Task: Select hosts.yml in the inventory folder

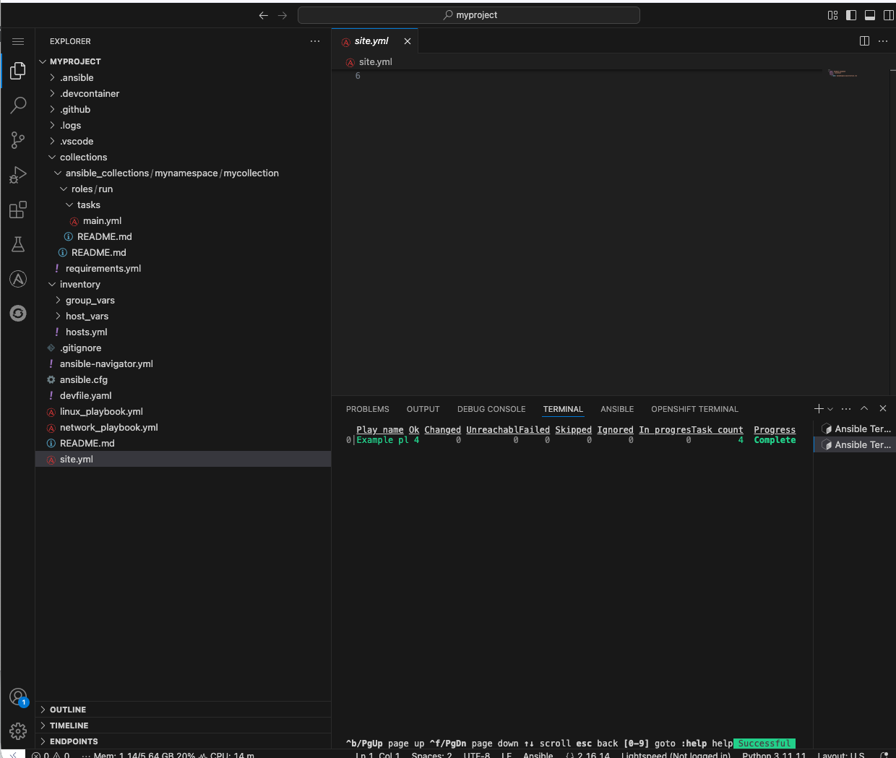Action: coord(86,332)
